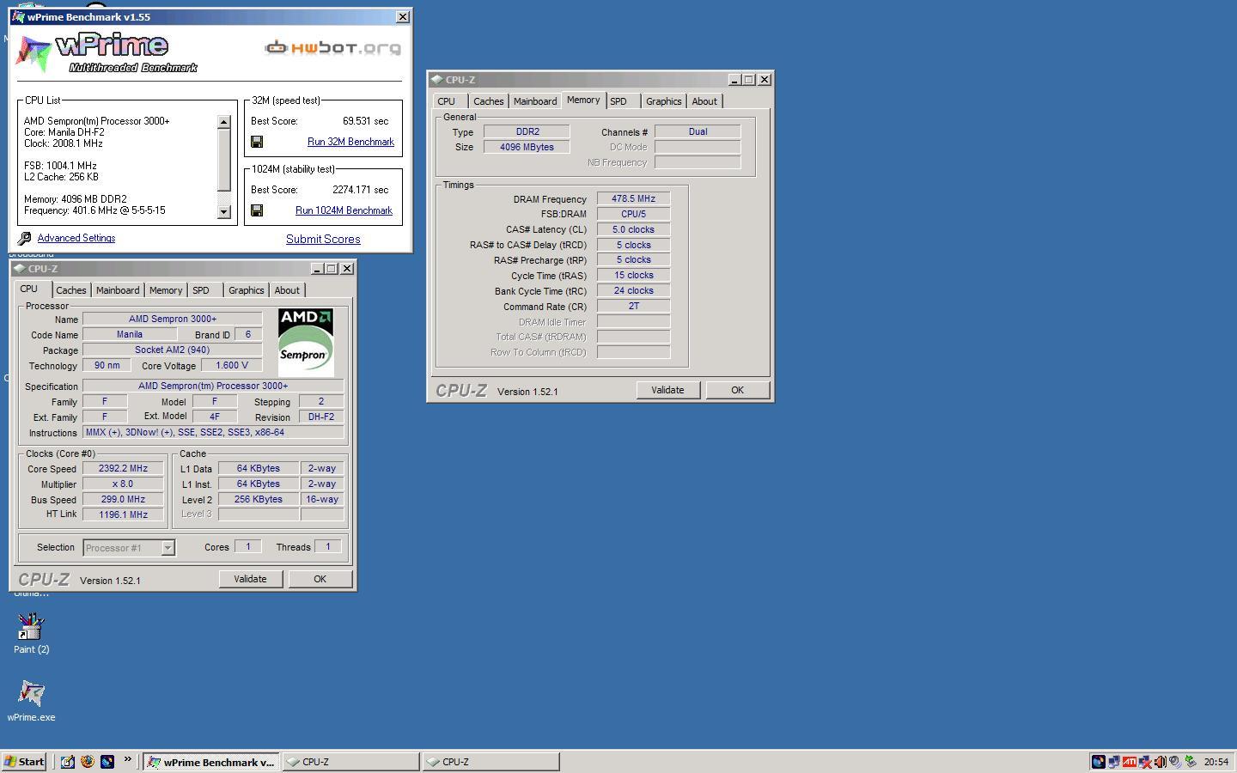
Task: Click Submit Scores link
Action: tap(323, 240)
